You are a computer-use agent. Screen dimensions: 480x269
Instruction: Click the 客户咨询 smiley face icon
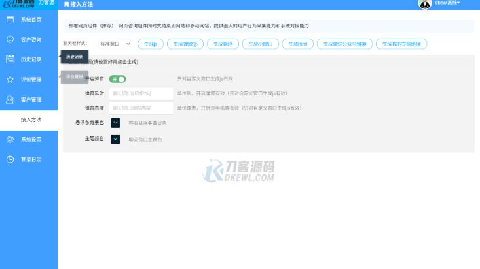pyautogui.click(x=10, y=40)
